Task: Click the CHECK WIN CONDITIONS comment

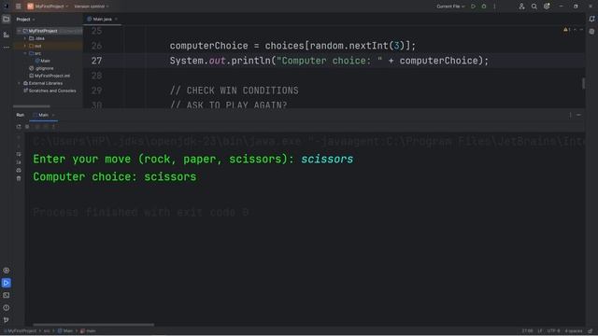Action: point(235,91)
